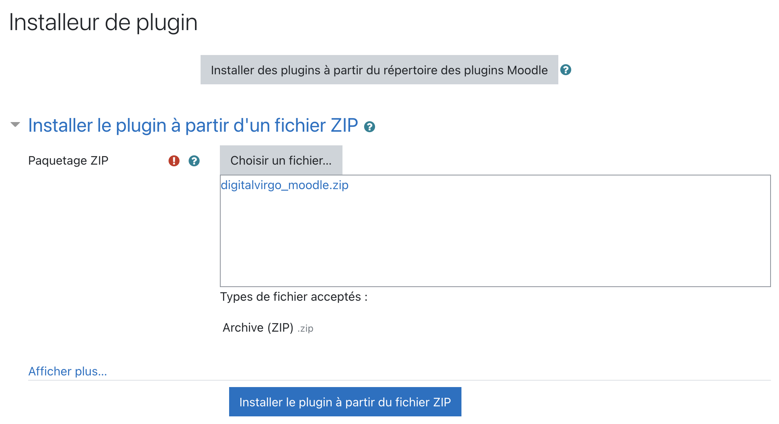Click Choisir un fichier button
Image resolution: width=779 pixels, height=424 pixels.
281,160
